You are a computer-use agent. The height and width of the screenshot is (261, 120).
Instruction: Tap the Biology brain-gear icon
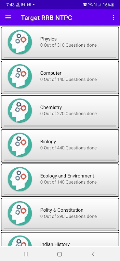pos(20,145)
